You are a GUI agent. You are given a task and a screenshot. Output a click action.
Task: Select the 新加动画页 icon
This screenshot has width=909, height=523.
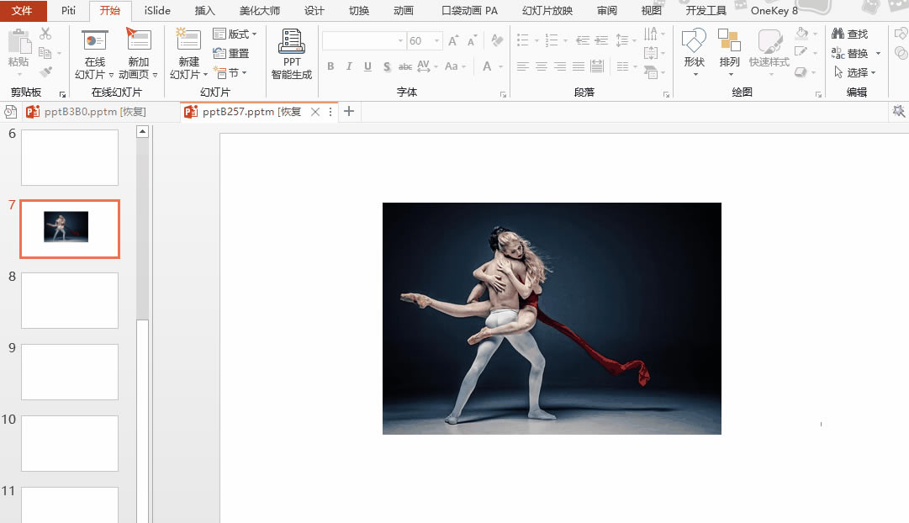coord(138,52)
